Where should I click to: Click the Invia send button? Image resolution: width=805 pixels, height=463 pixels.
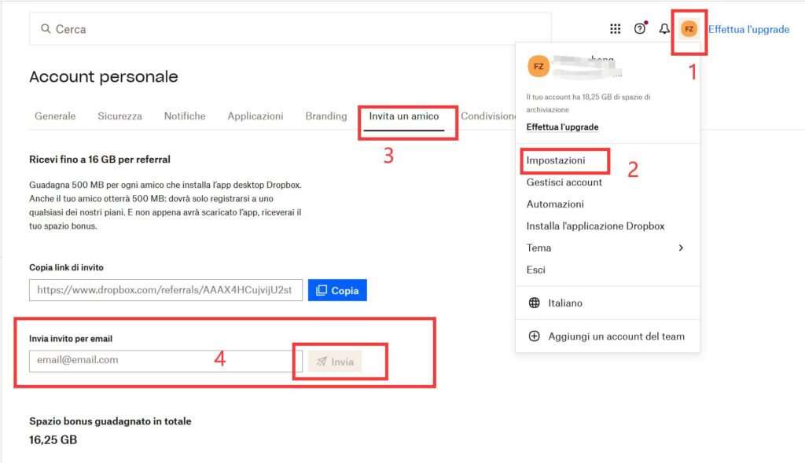[x=335, y=362]
